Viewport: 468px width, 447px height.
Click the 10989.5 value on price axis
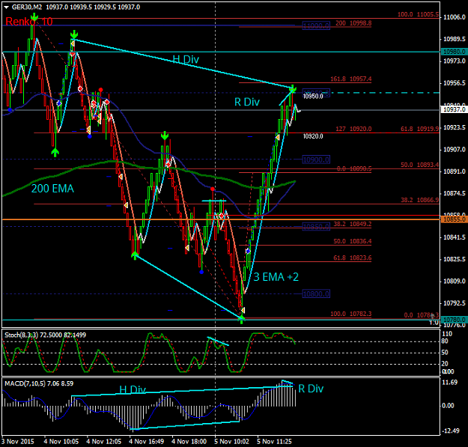455,39
